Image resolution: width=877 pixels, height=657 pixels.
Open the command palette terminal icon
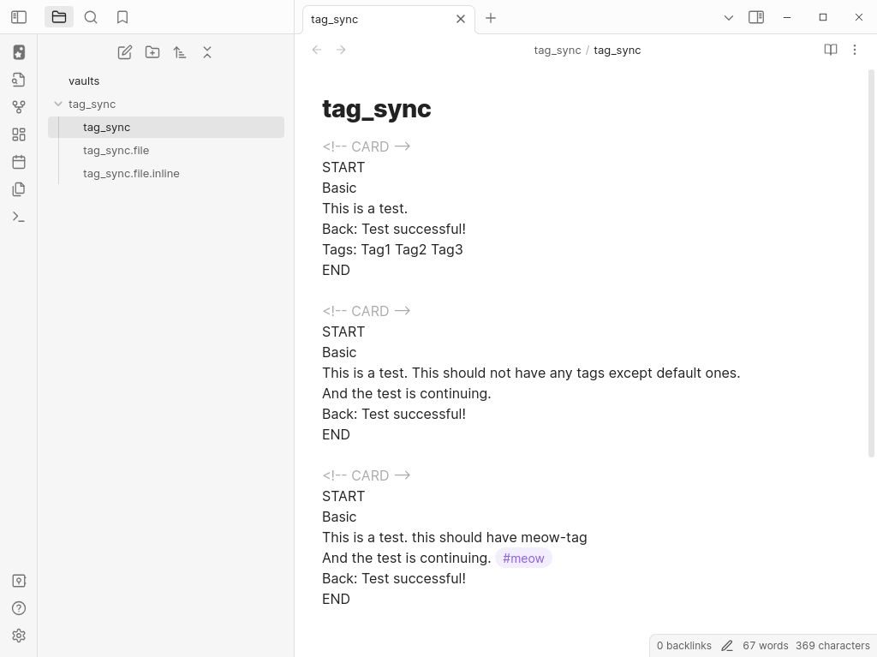[19, 217]
